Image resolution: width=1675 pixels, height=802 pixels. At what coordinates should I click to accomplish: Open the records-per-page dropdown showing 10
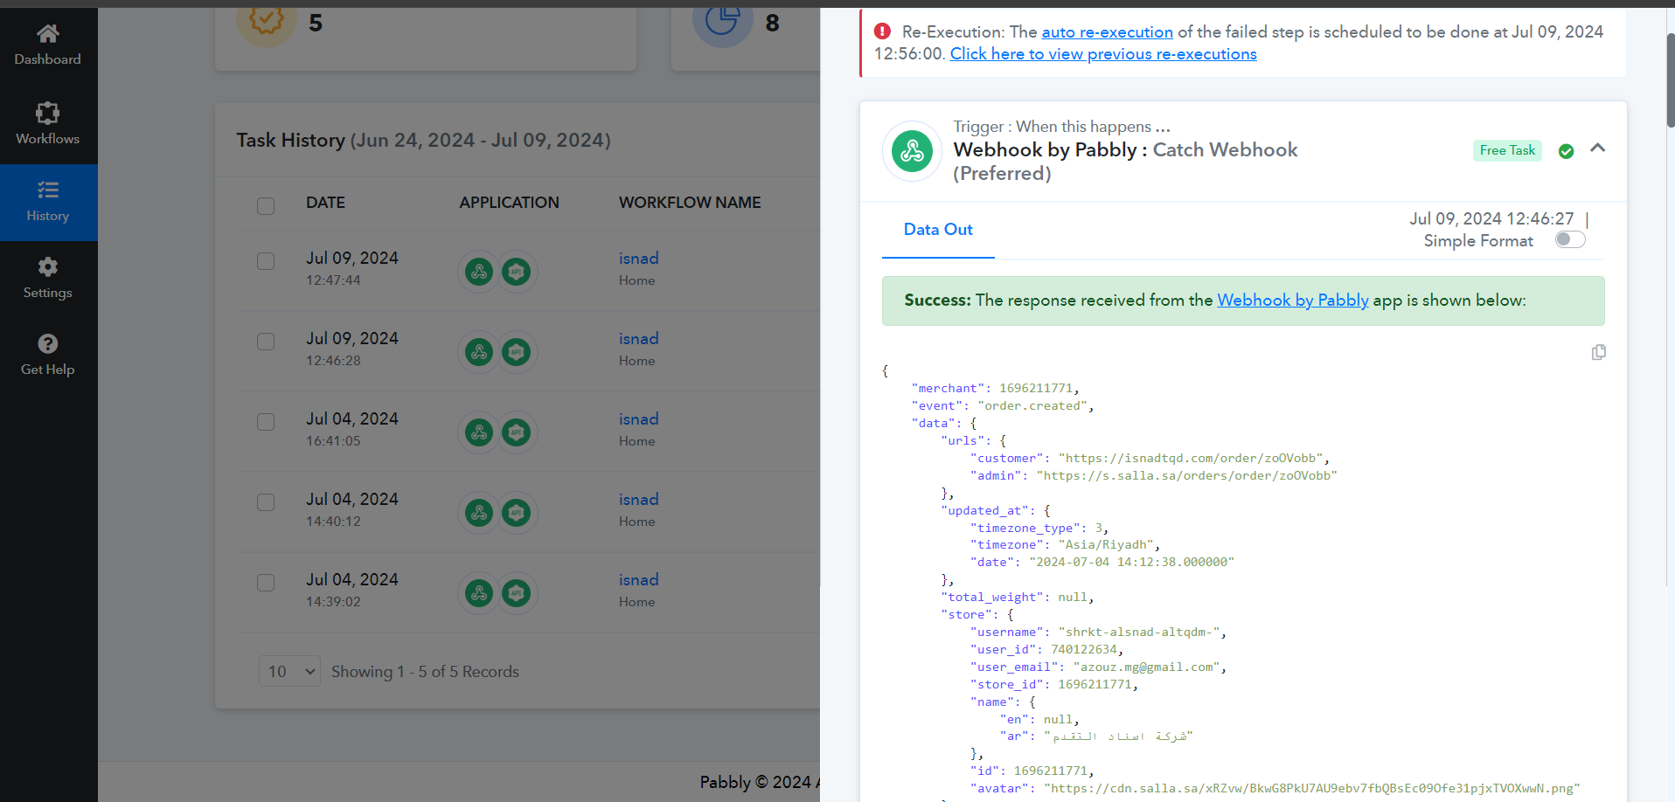pos(289,671)
